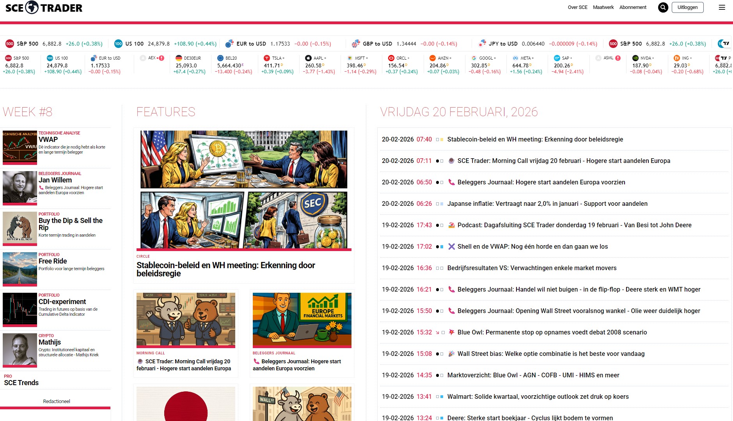Screen dimensions: 733x421
Task: Click the 'WEEK #8' heading
Action: click(x=27, y=112)
